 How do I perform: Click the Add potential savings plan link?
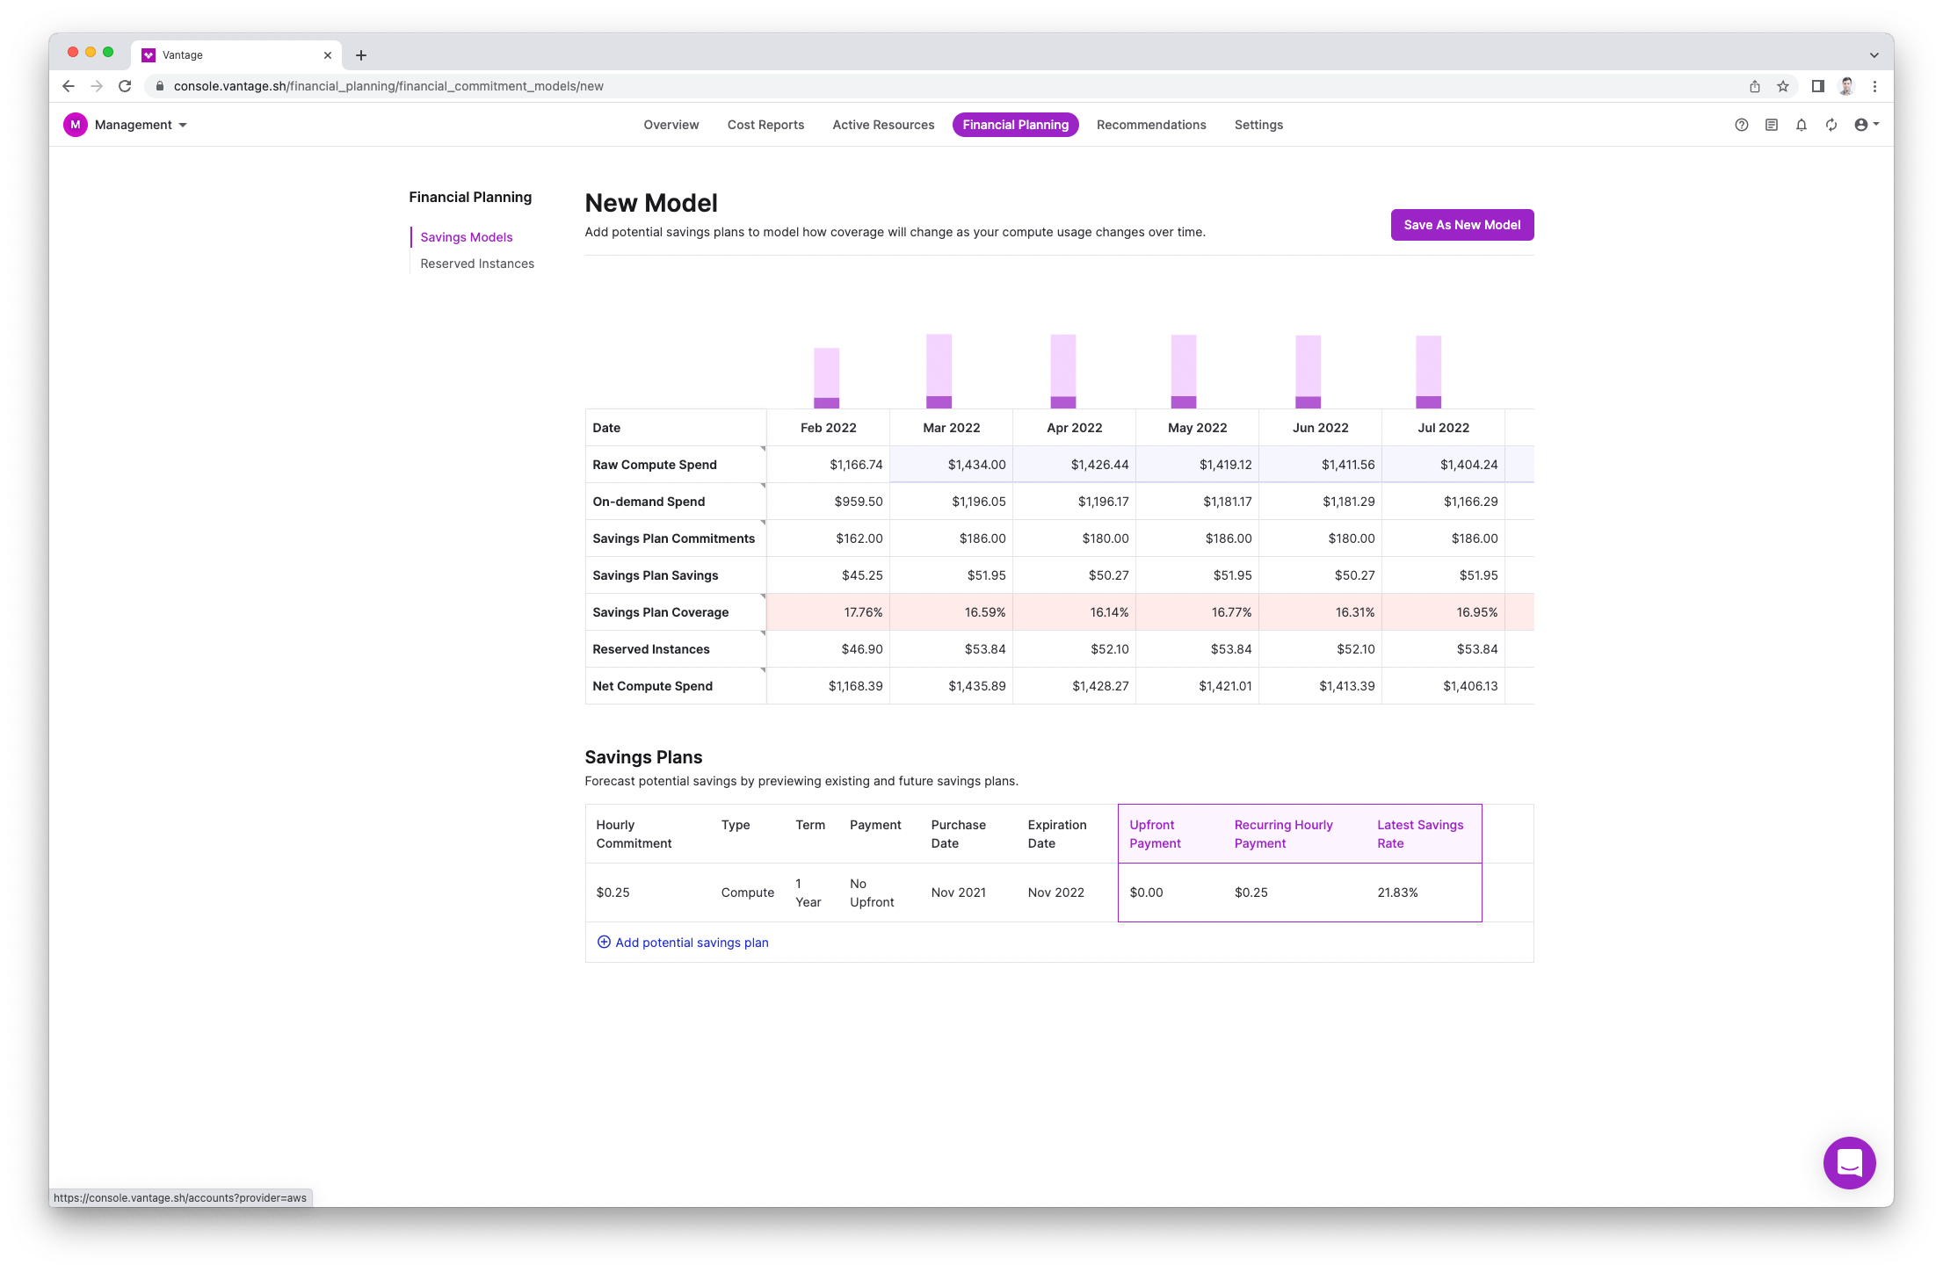pos(692,942)
